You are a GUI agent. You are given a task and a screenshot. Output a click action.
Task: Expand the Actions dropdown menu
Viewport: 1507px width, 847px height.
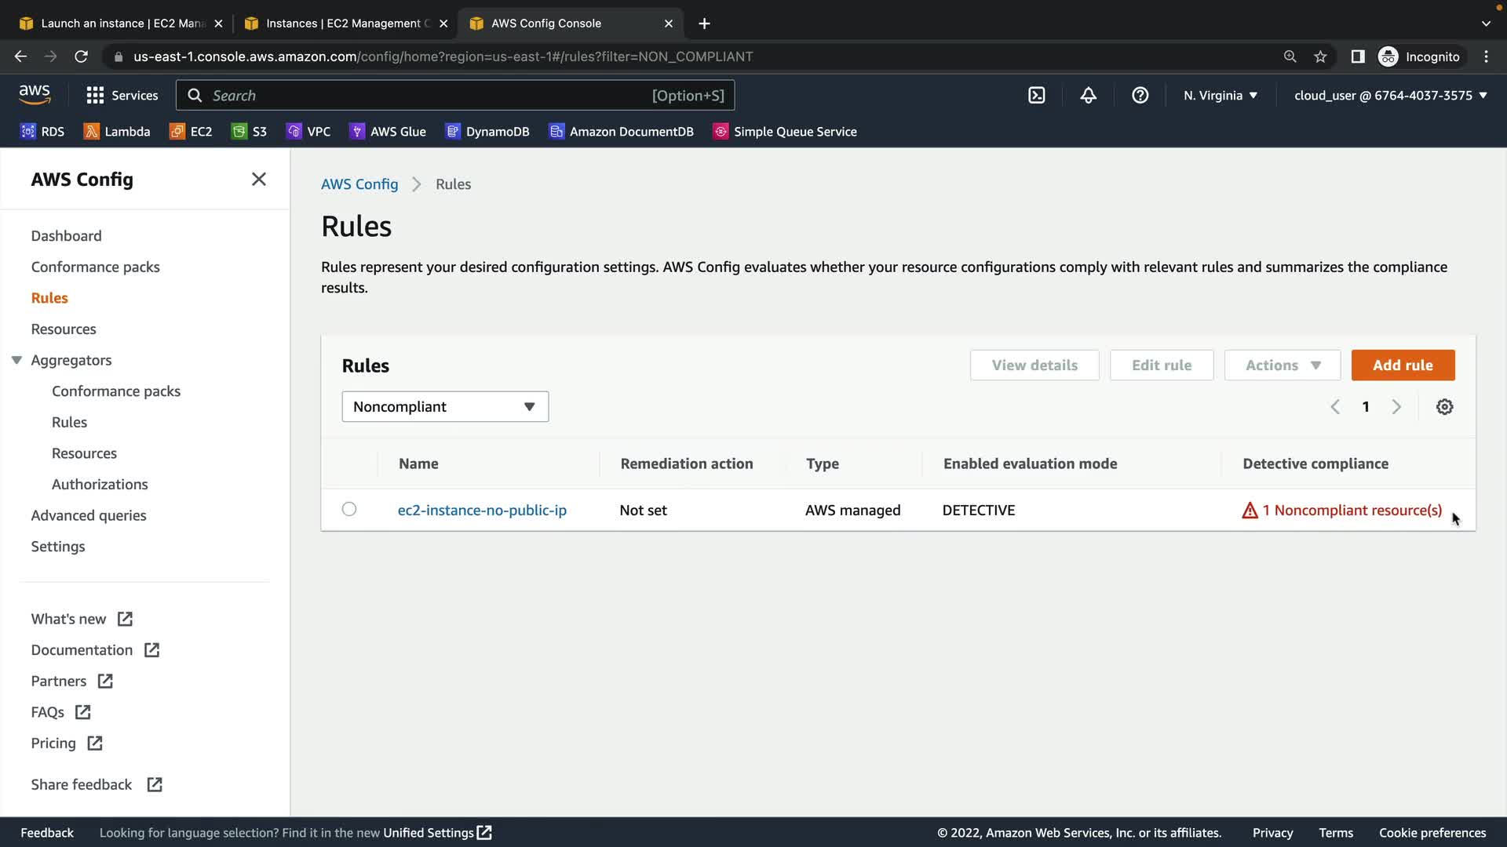point(1283,365)
